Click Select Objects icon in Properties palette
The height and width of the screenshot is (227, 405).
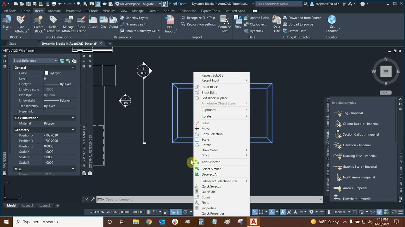click(x=68, y=61)
